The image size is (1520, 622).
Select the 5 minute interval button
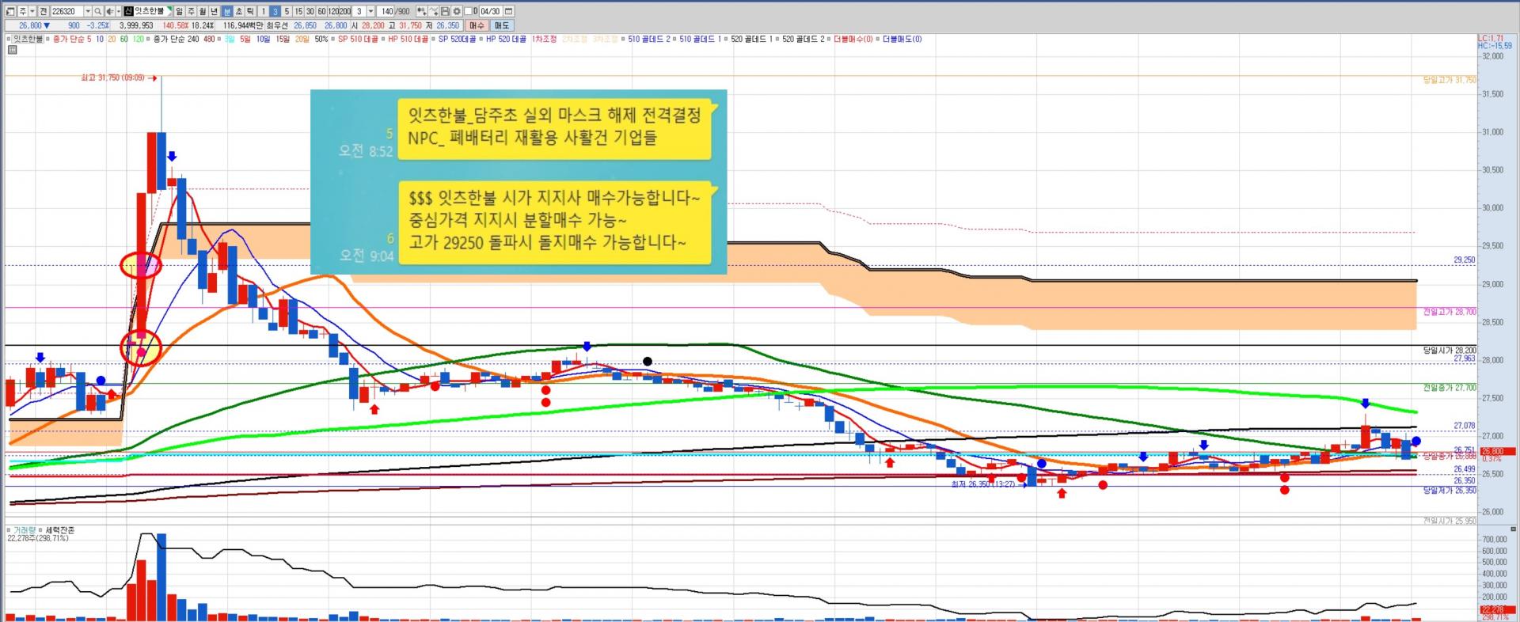click(287, 12)
